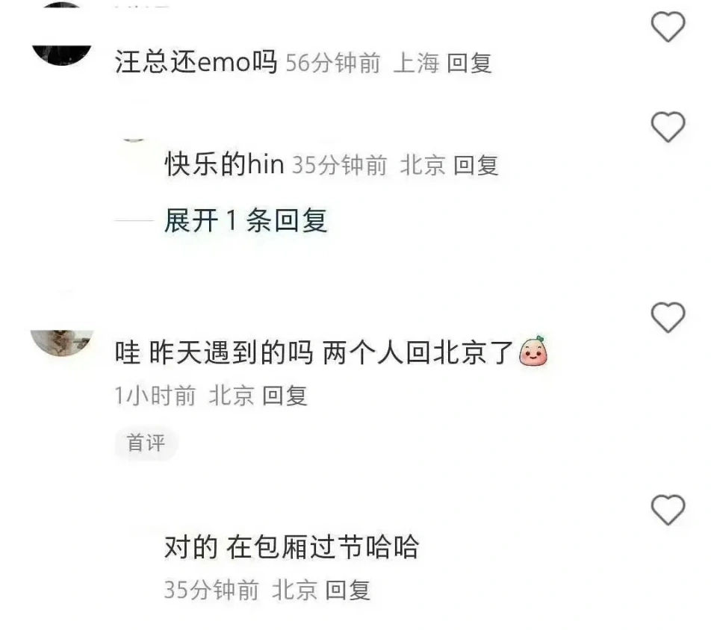Open the dark avatar of Shanghai commenter

[62, 34]
